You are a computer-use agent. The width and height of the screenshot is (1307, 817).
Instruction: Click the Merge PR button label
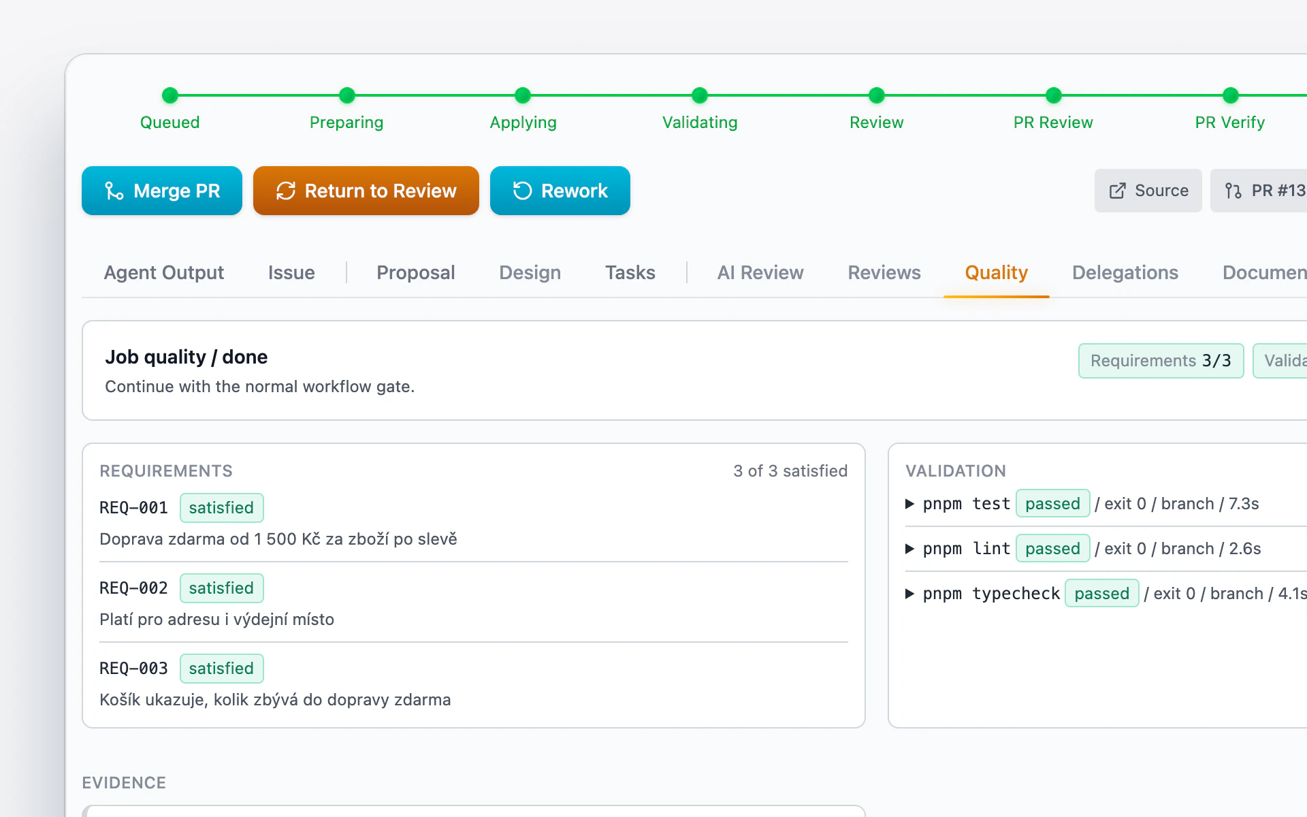click(x=177, y=191)
